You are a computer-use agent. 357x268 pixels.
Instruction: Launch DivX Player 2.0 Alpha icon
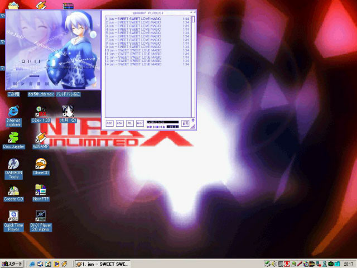pyautogui.click(x=41, y=217)
